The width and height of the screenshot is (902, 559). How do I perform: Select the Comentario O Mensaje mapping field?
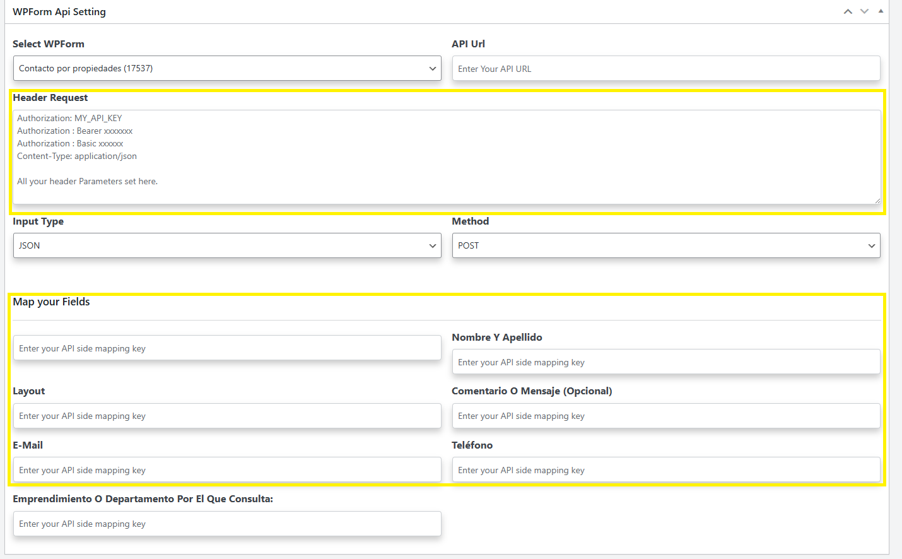[665, 416]
